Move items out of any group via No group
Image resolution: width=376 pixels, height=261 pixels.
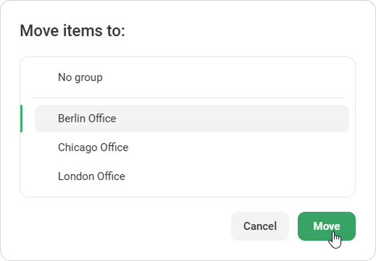[192, 77]
